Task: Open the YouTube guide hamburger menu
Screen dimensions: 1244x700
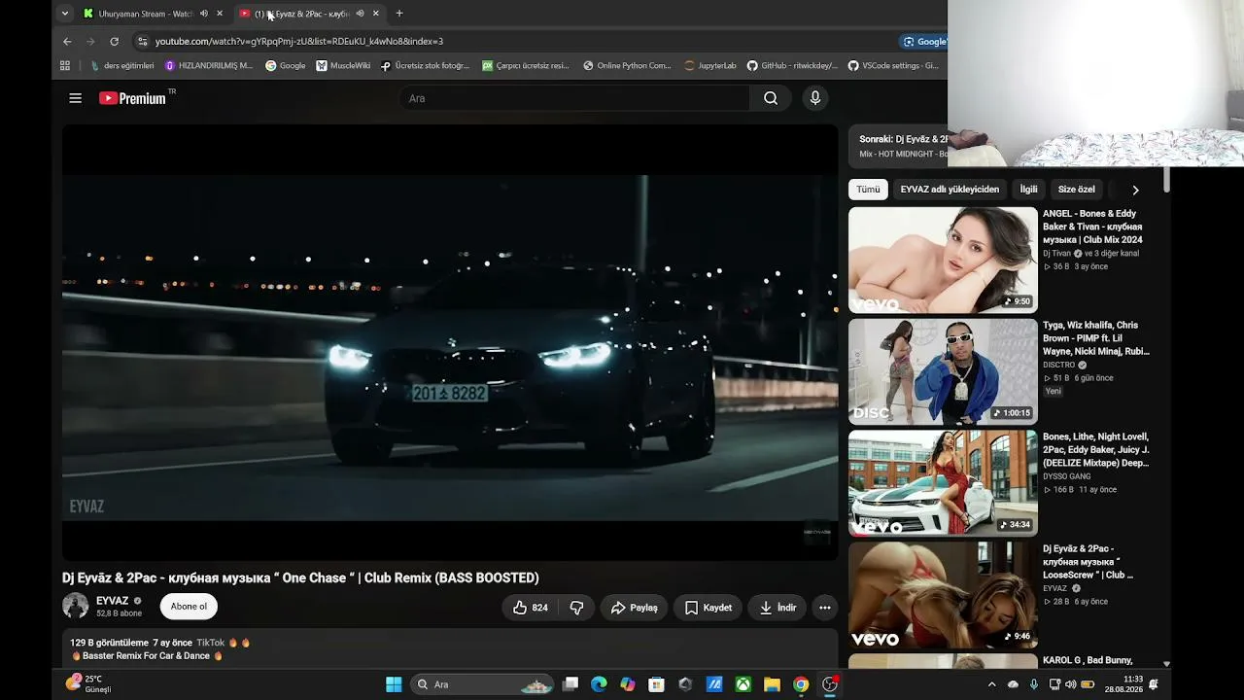Action: [x=75, y=98]
